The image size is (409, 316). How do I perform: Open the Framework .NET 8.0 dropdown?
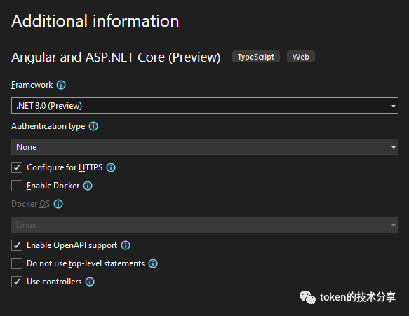tap(205, 106)
